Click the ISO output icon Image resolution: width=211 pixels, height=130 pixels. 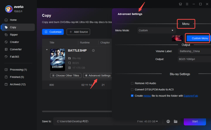pyautogui.click(x=168, y=122)
